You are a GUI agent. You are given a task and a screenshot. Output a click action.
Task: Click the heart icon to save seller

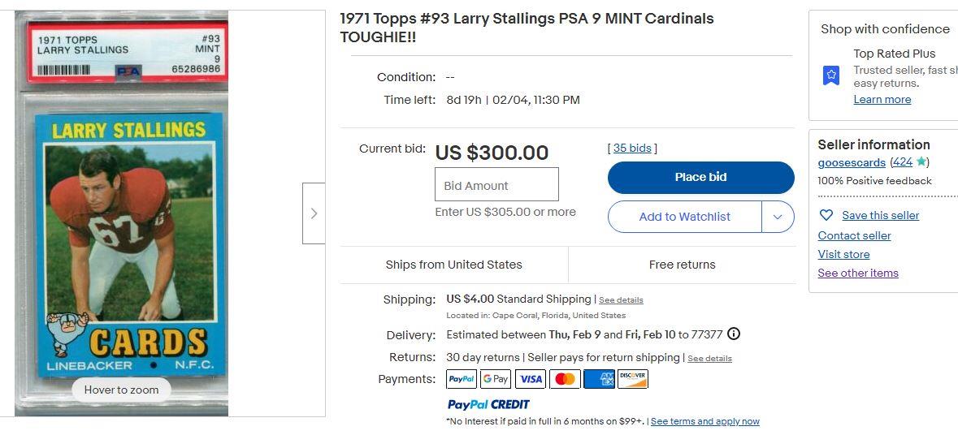[x=826, y=215]
